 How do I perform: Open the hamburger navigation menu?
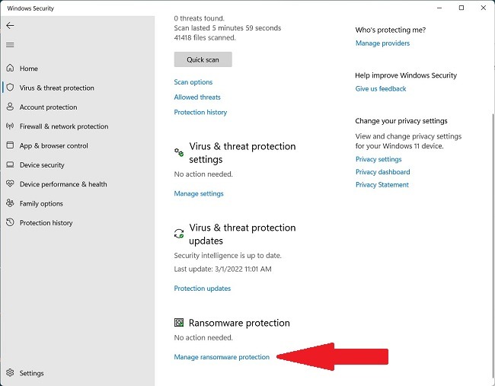click(x=10, y=45)
